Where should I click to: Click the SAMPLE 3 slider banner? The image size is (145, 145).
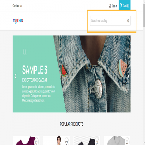72,74
